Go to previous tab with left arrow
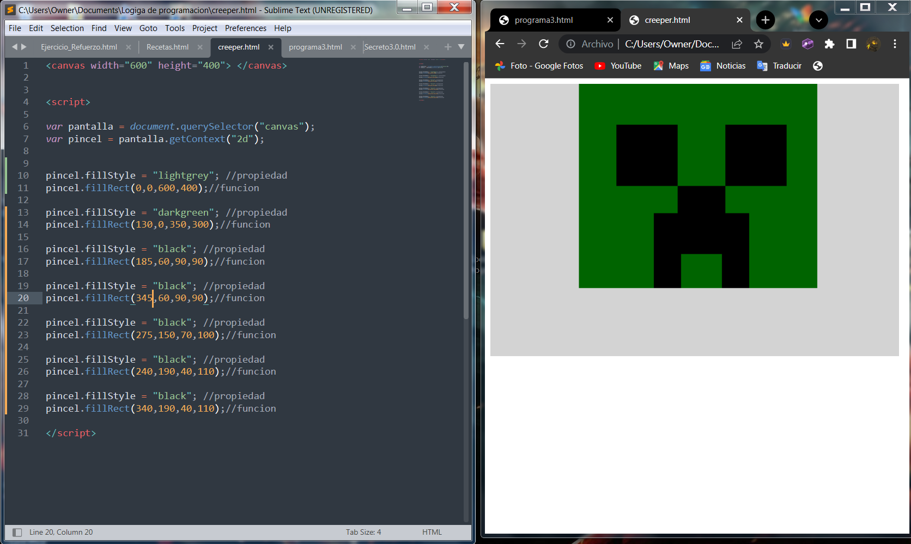Image resolution: width=911 pixels, height=544 pixels. pos(15,47)
